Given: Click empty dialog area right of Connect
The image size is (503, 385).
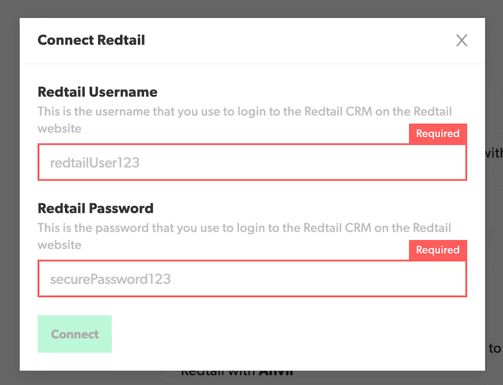Looking at the screenshot, I should click(295, 334).
